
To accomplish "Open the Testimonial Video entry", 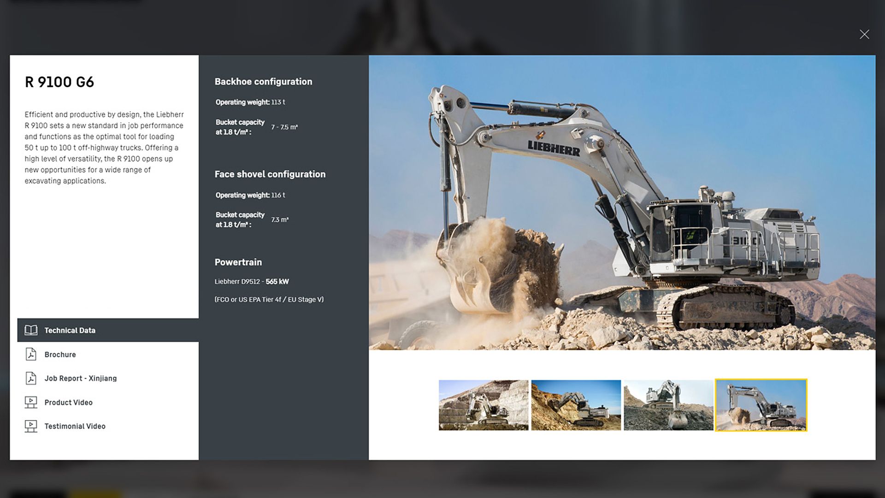I will 75,426.
